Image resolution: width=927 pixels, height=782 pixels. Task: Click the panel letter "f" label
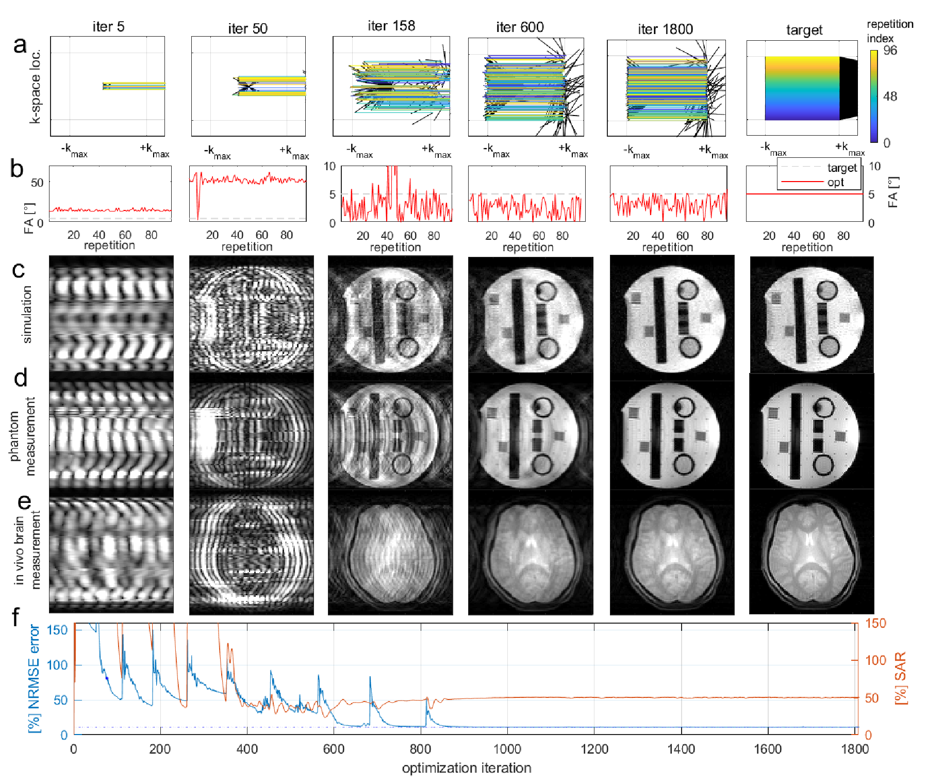[15, 617]
